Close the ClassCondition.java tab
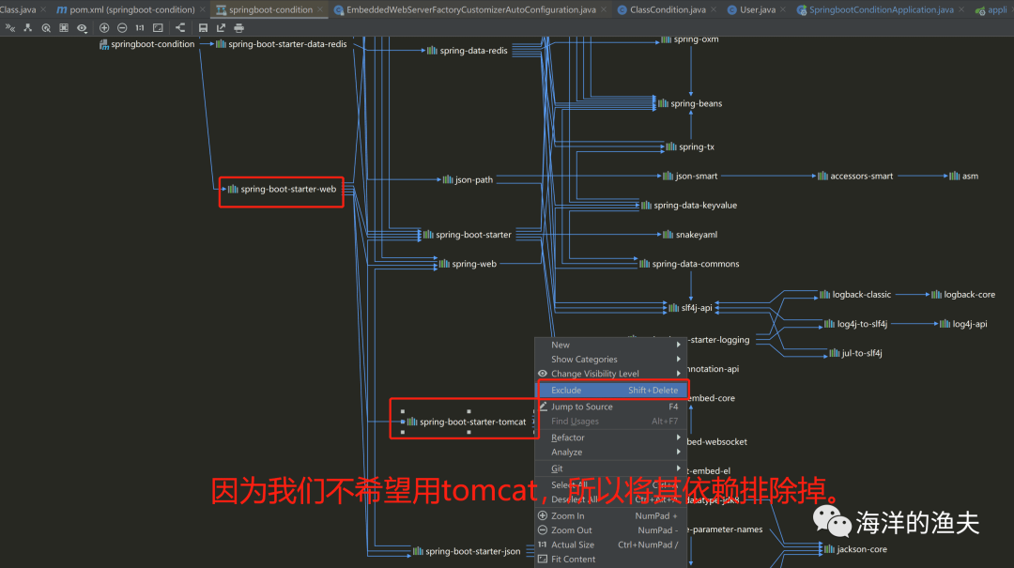The height and width of the screenshot is (568, 1014). click(x=714, y=9)
